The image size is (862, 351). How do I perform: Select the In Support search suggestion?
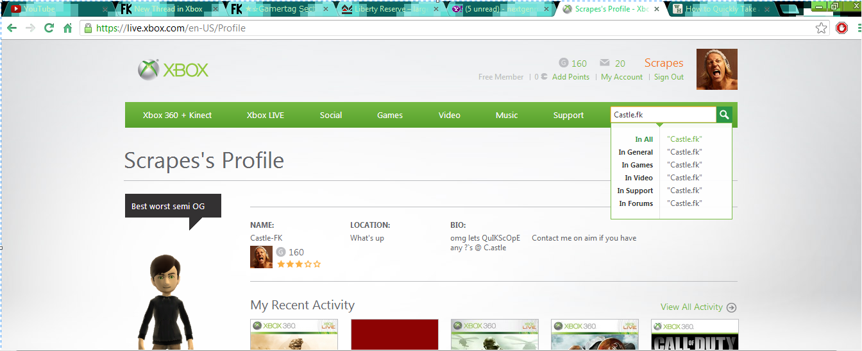pyautogui.click(x=672, y=191)
